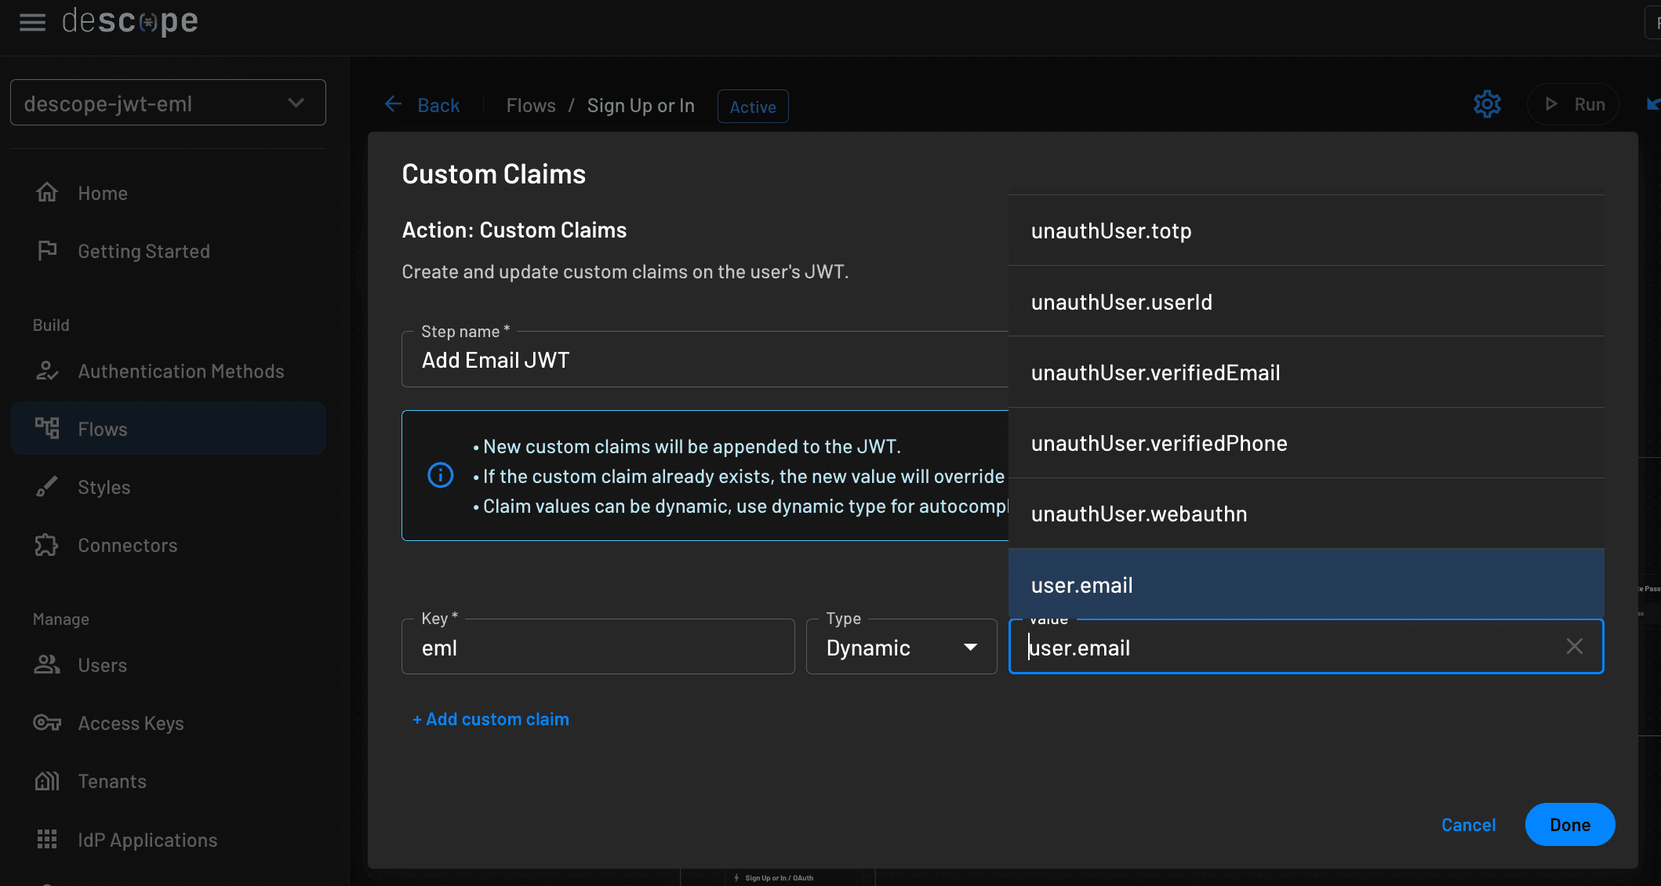Click Styles in the sidebar menu

(x=104, y=488)
